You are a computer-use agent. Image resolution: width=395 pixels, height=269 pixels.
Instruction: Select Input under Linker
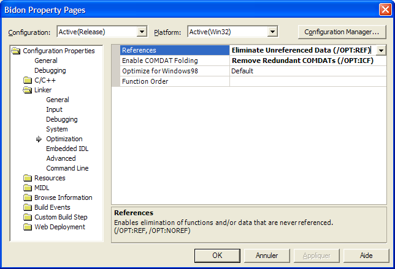click(x=54, y=110)
